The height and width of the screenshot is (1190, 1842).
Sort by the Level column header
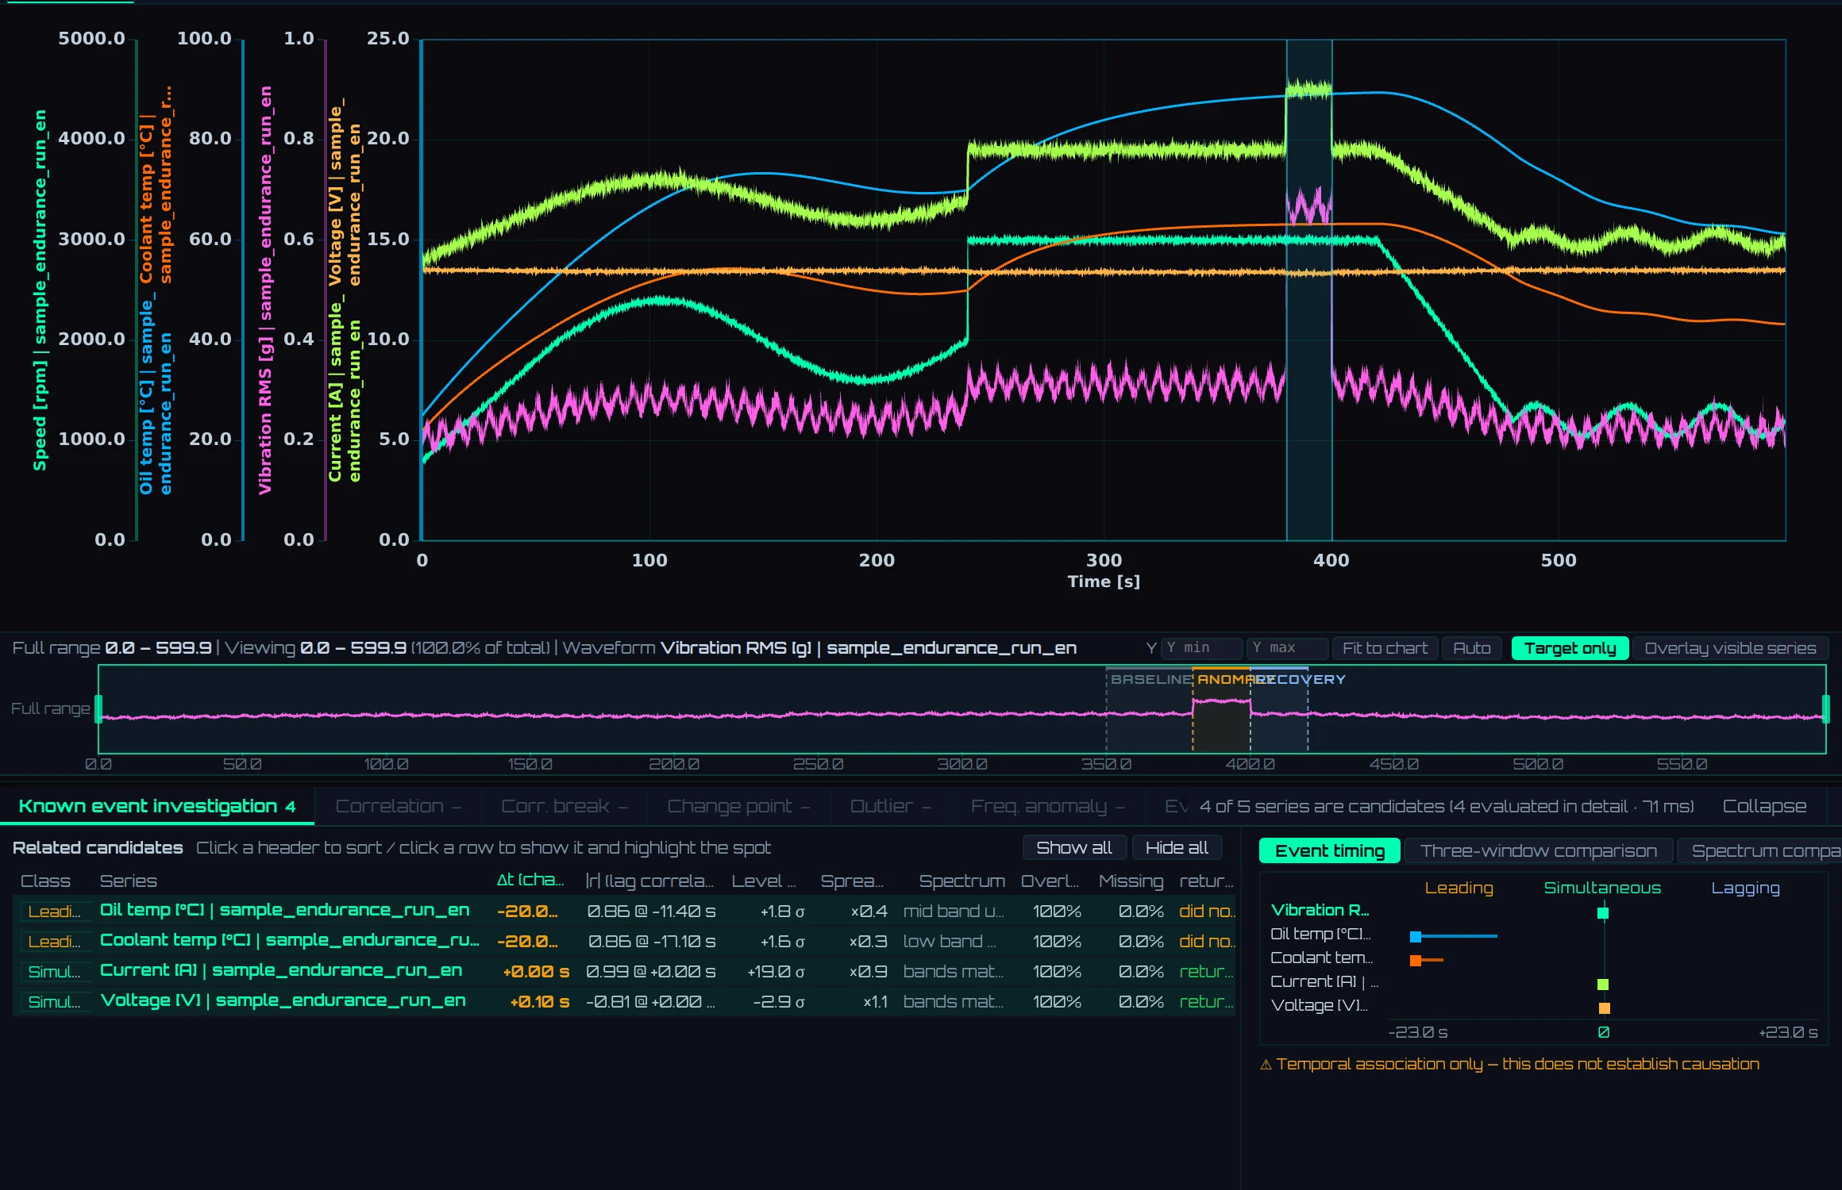tap(763, 881)
